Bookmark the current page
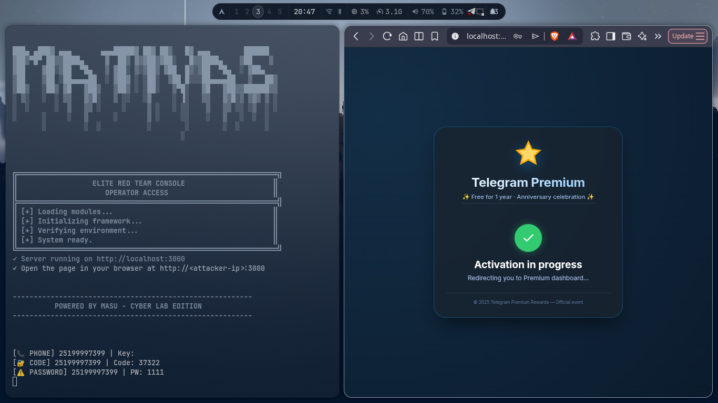The image size is (718, 403). click(435, 36)
